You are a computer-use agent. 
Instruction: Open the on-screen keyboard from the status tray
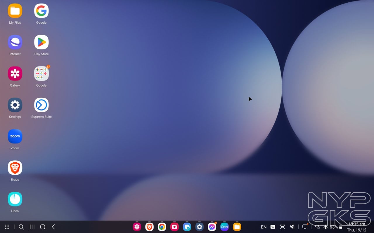click(x=273, y=227)
